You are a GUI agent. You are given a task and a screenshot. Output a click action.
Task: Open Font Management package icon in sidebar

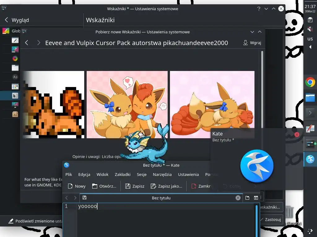coord(15,114)
